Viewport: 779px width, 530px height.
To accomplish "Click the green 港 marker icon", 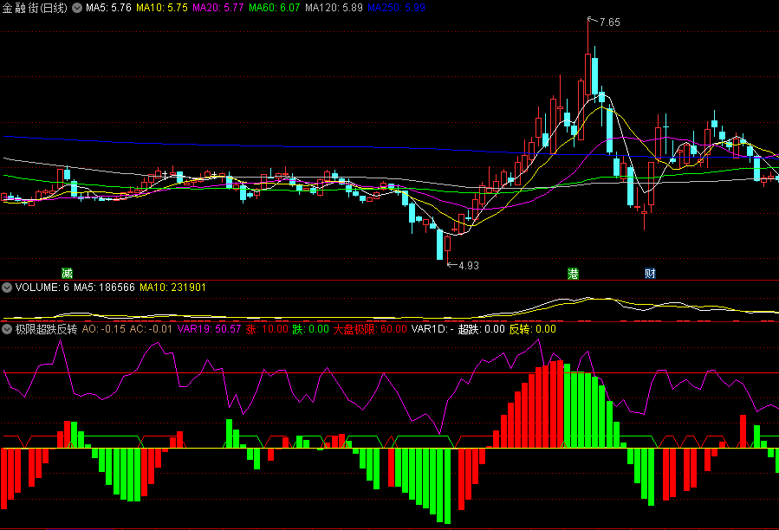I will pos(574,273).
